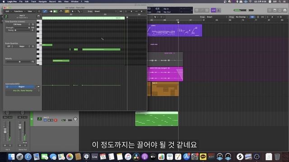289x162 pixels.
Task: Adjust the Velocity slider in Piano Roll
Action: point(19,62)
